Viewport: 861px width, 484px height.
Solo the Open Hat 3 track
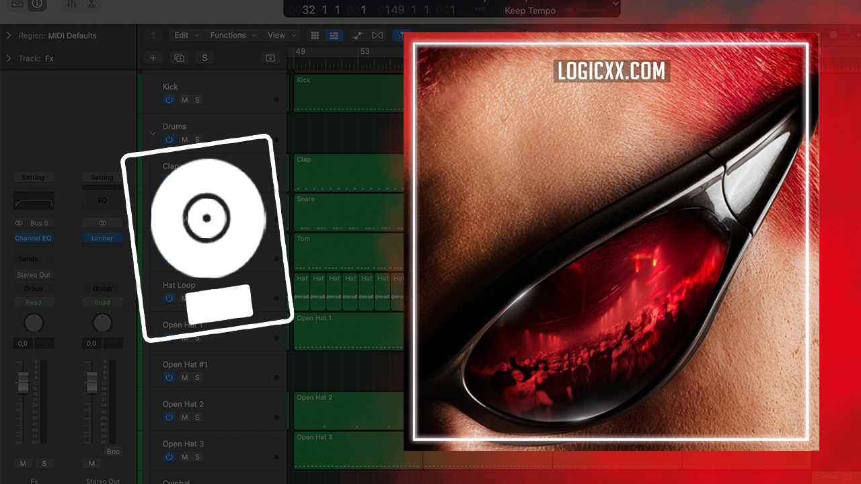(x=197, y=457)
